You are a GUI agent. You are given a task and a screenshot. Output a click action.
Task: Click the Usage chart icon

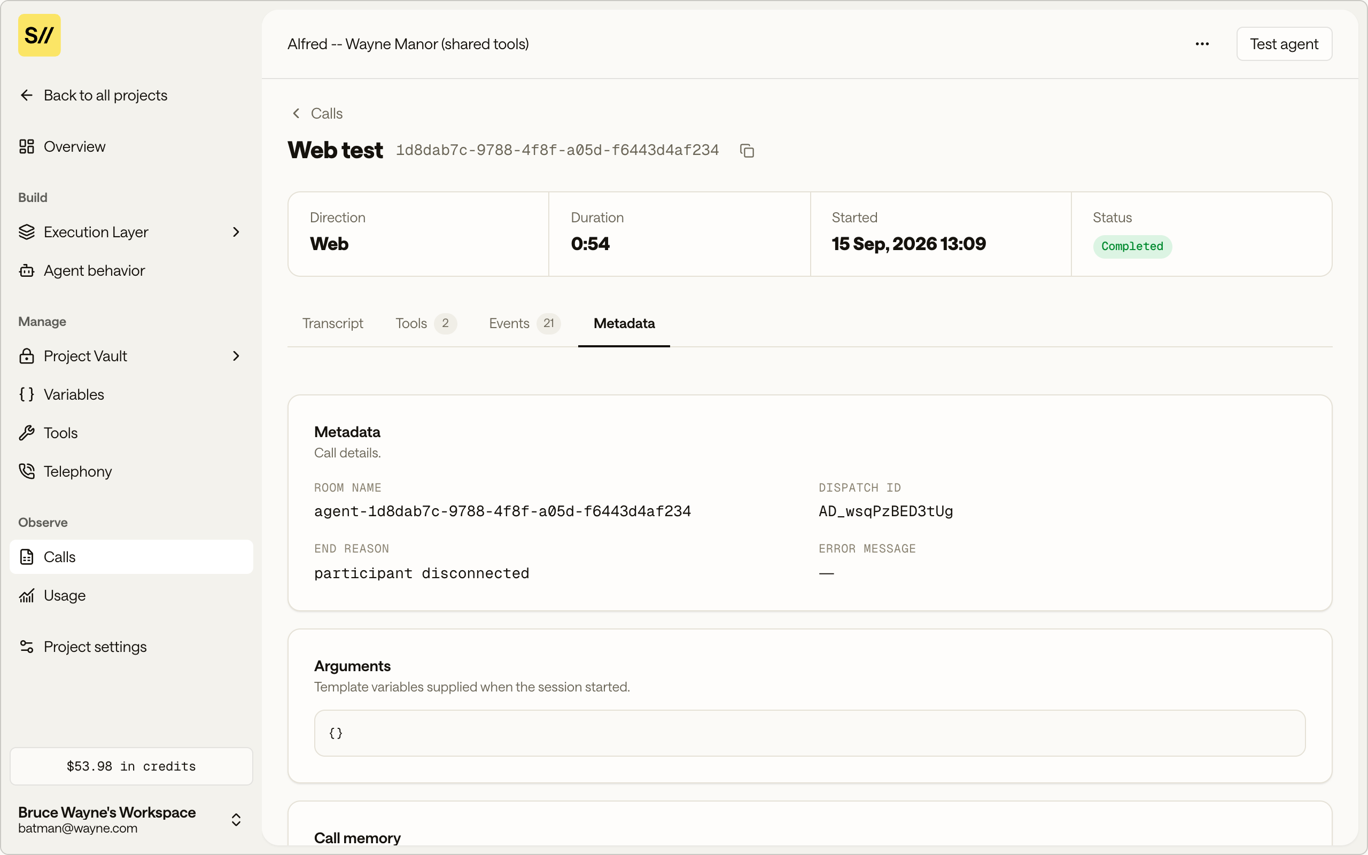pos(27,595)
